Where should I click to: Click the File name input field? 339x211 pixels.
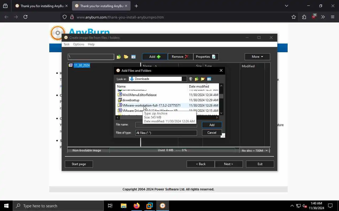point(166,125)
